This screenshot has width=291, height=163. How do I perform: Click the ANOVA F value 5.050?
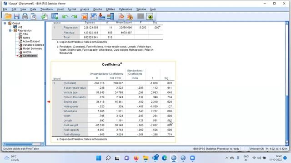click(142, 28)
